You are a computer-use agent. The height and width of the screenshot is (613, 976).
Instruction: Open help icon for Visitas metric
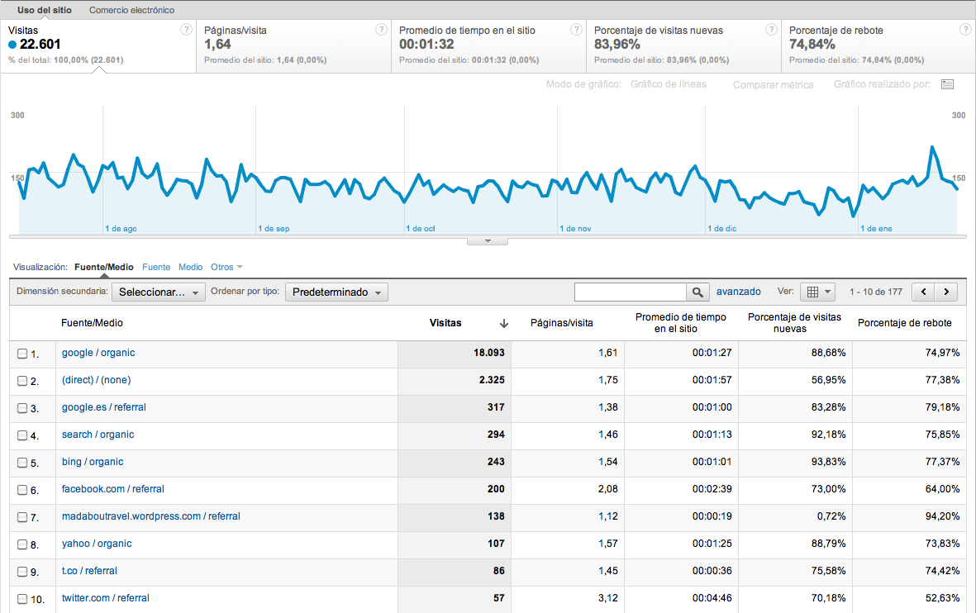coord(186,29)
